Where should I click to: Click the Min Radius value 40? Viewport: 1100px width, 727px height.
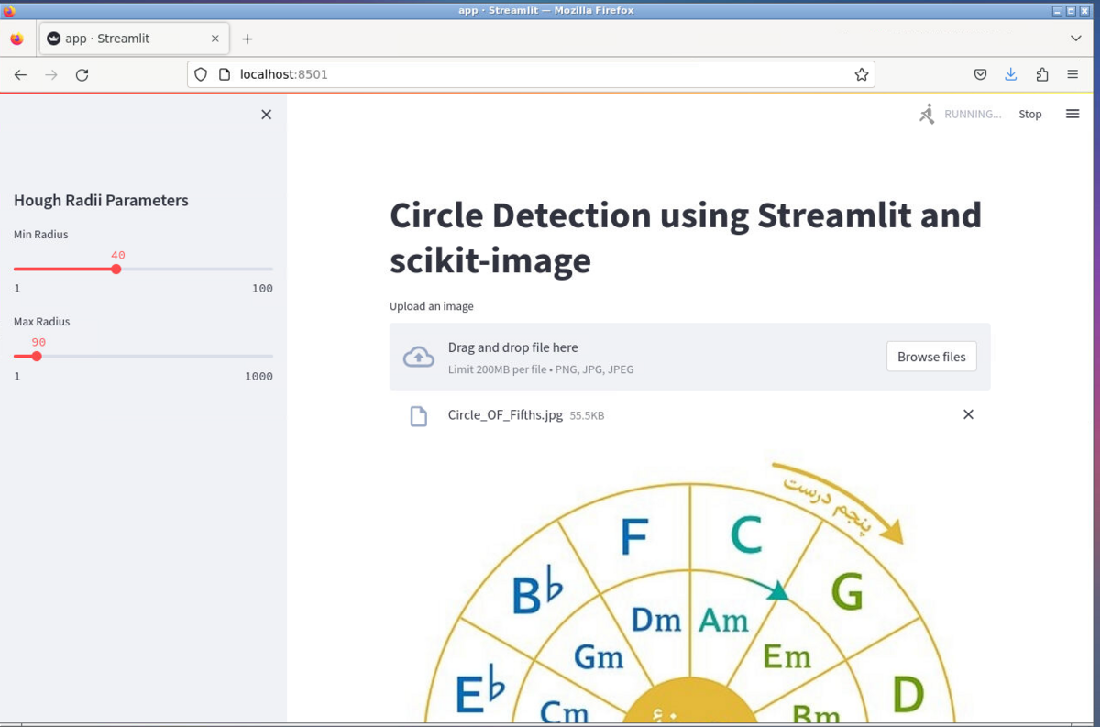pos(118,255)
